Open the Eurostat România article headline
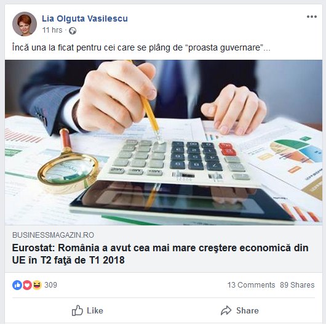 (160, 254)
